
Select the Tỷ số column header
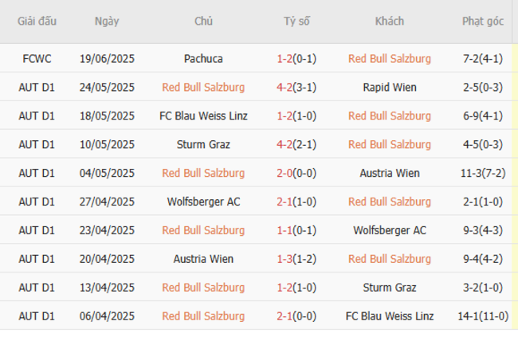[x=296, y=22]
